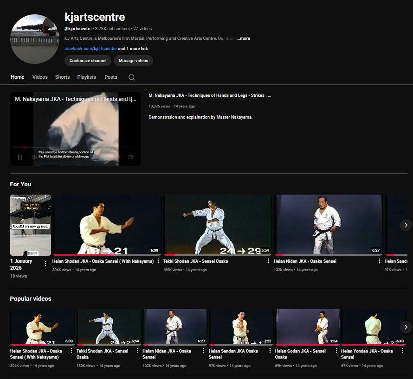Open options for Popular Heian Sandan video

[270, 351]
